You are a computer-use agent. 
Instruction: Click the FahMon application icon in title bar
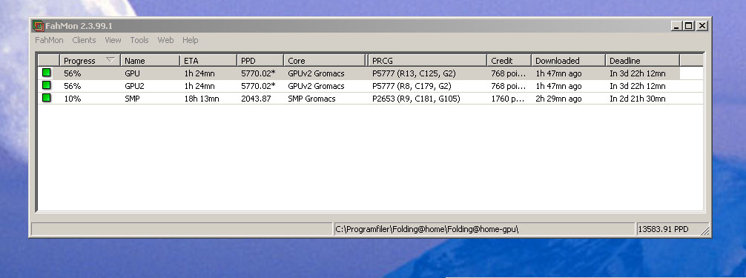click(x=38, y=26)
